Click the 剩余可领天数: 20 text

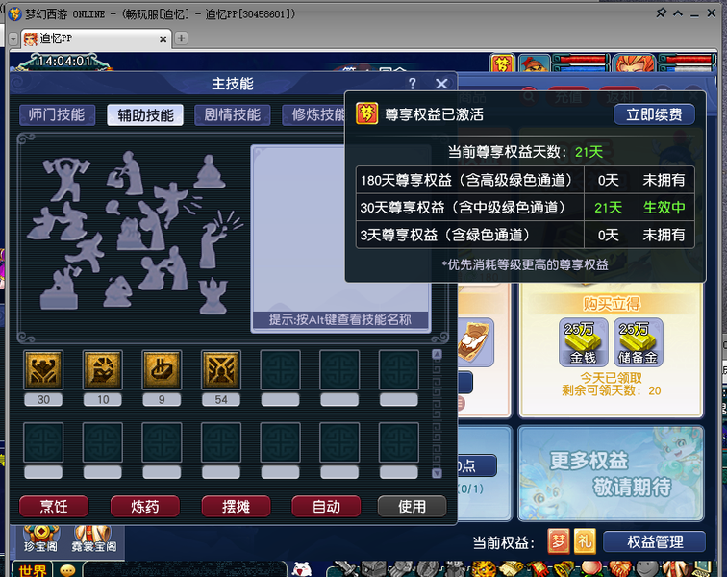click(x=611, y=390)
